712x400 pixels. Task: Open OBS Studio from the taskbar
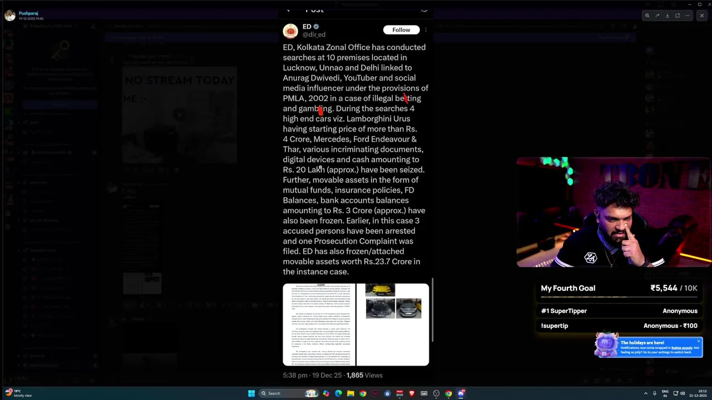pos(436,393)
